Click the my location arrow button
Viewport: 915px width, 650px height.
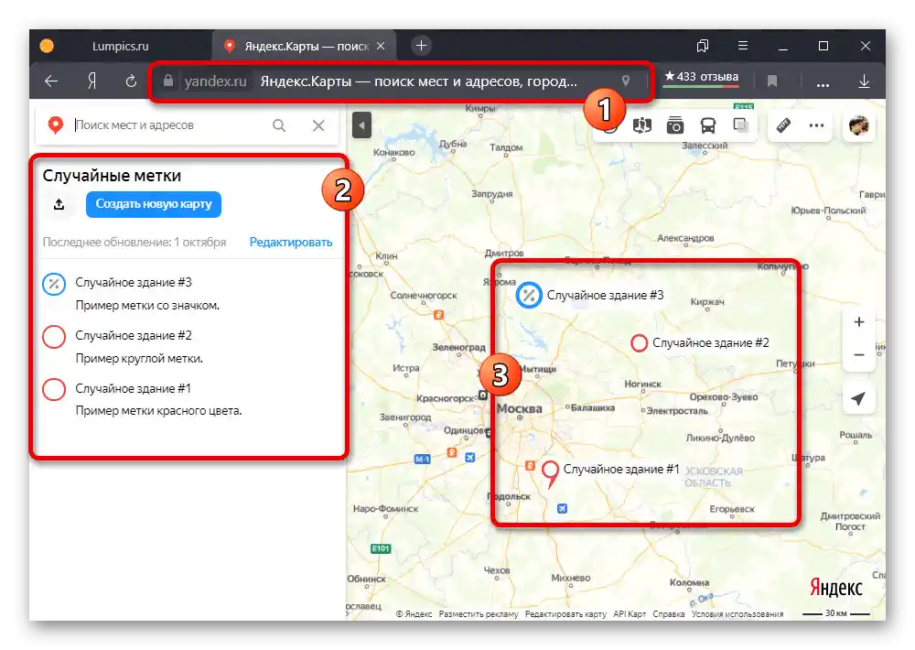(x=858, y=399)
